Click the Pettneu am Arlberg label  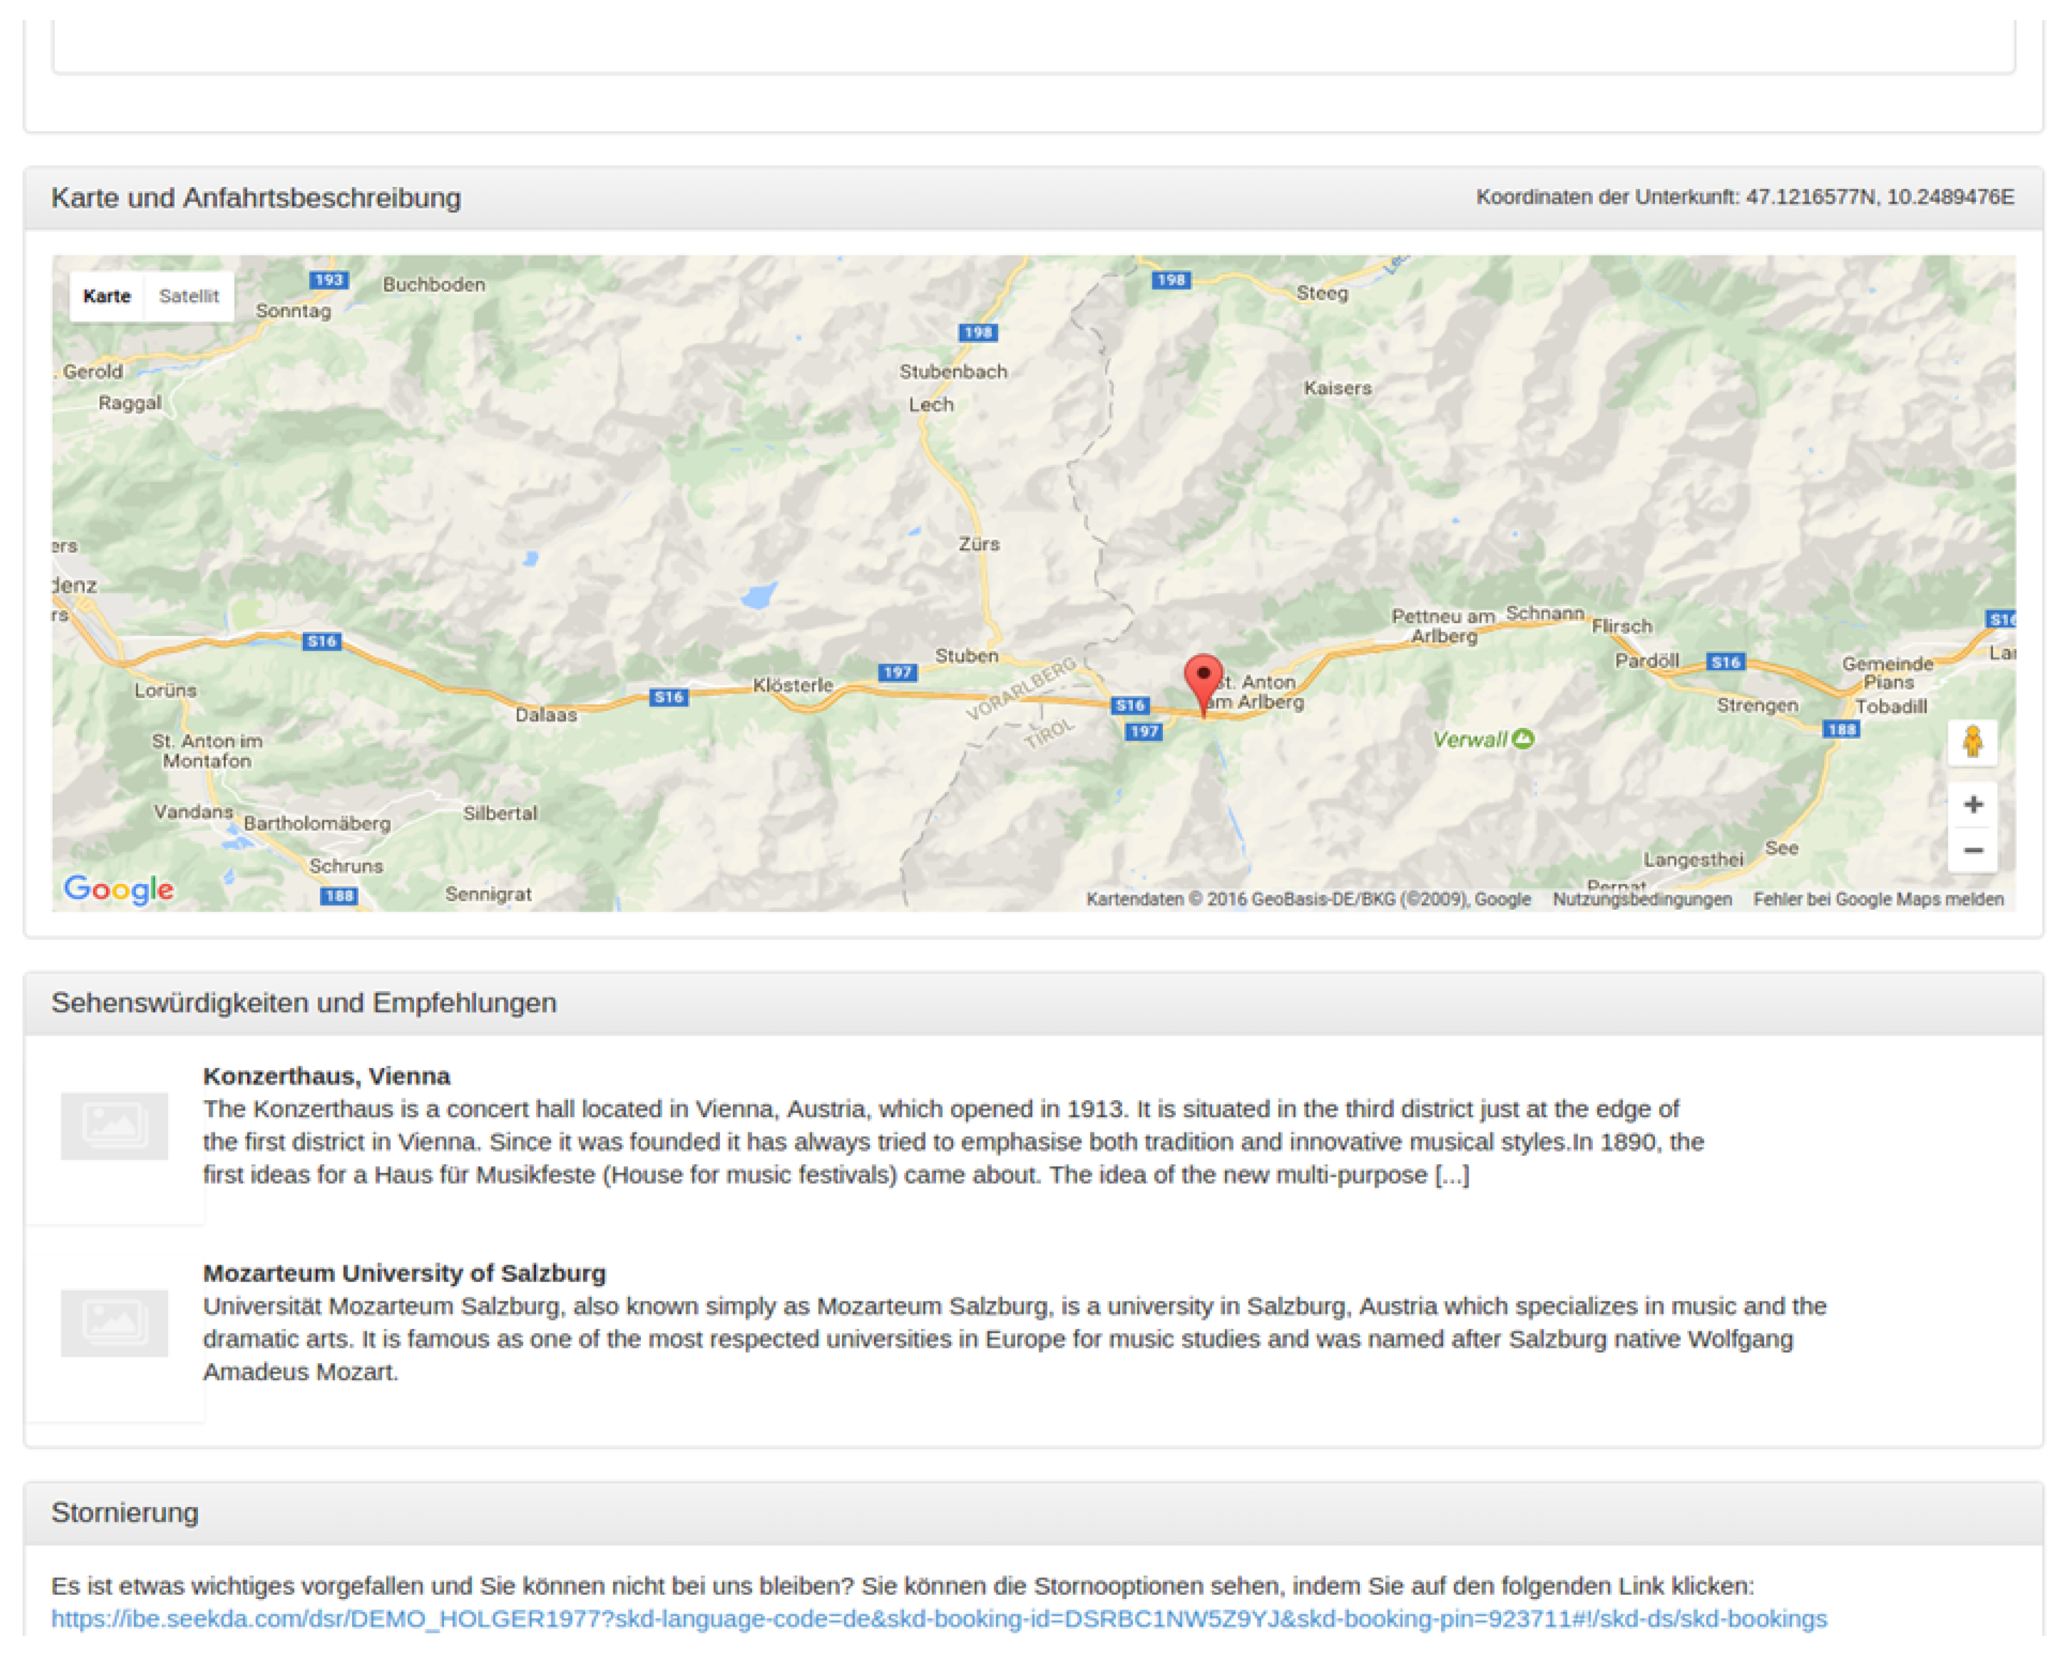1443,626
